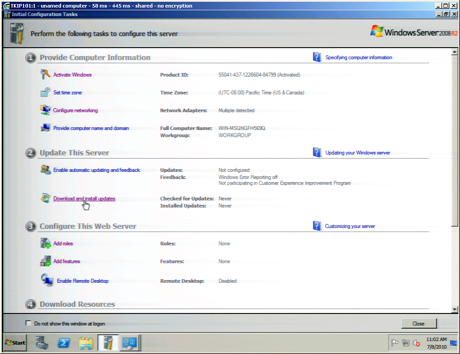Open the Start menu
This screenshot has height=354, width=460.
coord(15,342)
